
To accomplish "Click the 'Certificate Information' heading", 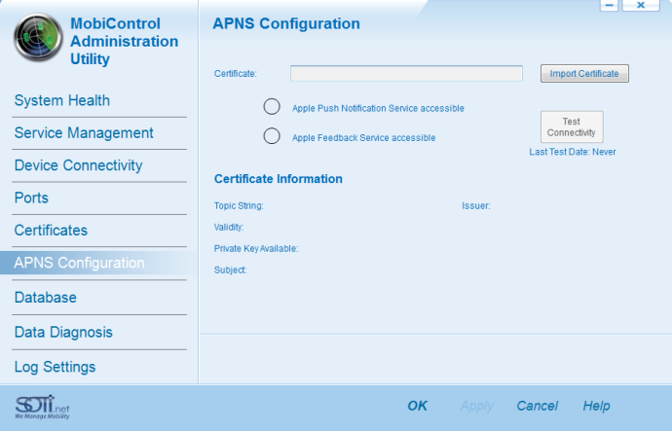I will click(x=279, y=179).
